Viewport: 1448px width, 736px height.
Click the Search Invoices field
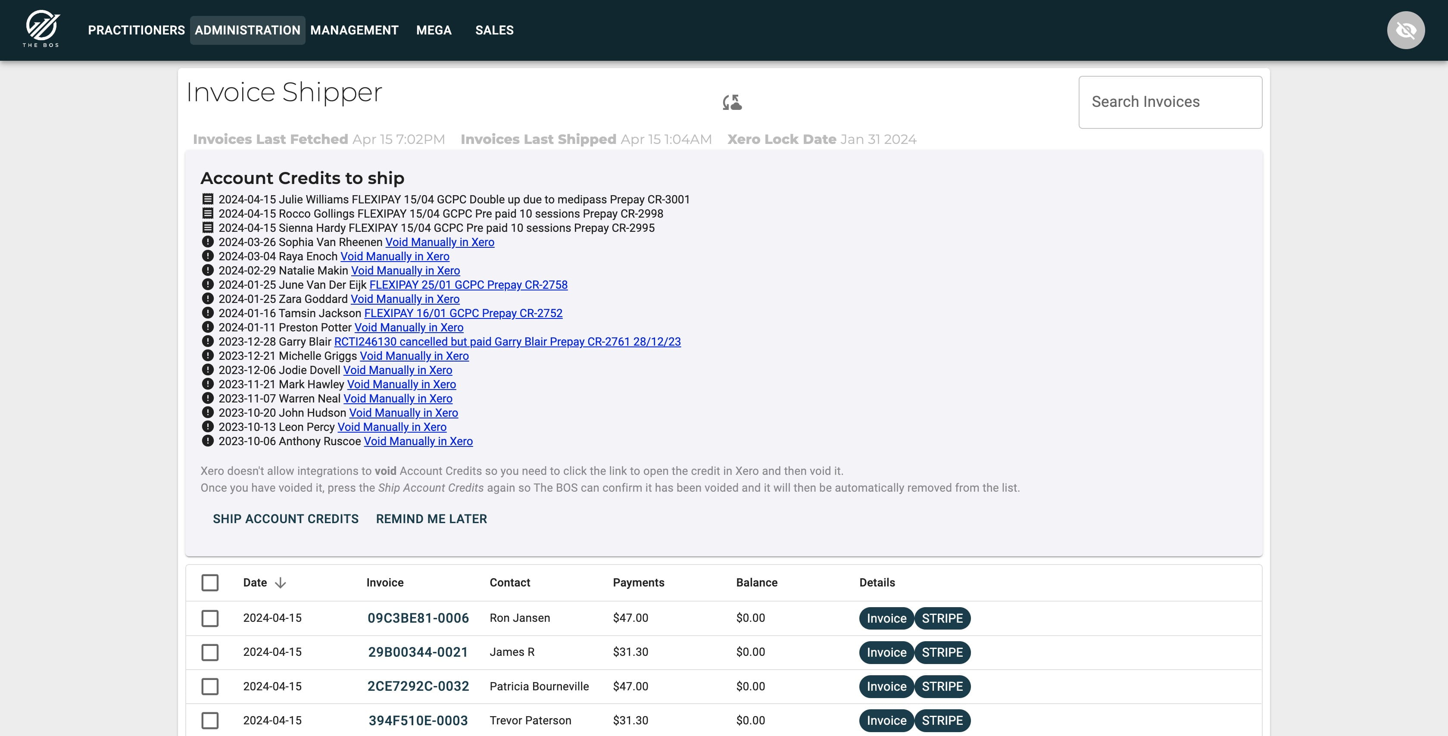(x=1170, y=102)
